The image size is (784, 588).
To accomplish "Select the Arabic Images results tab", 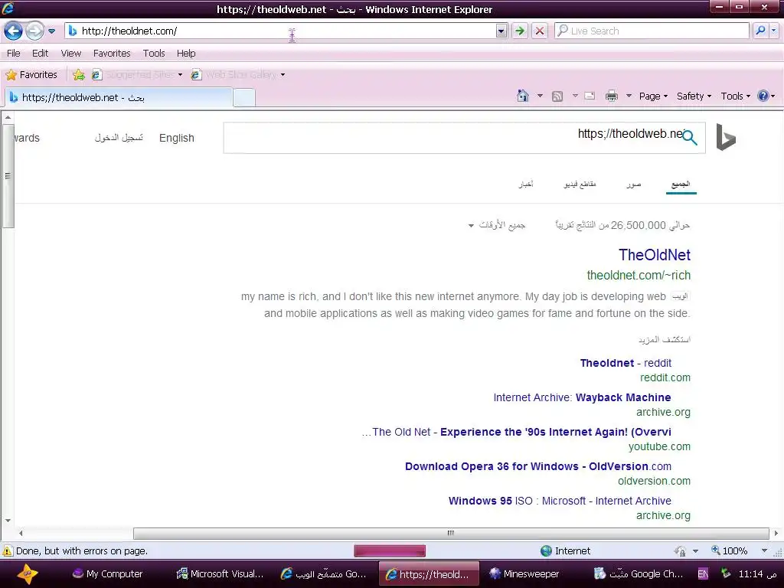I will 633,185.
